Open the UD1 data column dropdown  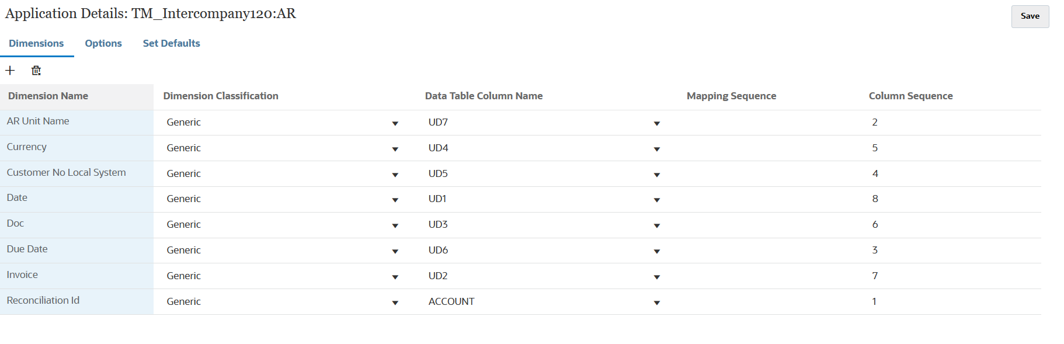tap(657, 200)
